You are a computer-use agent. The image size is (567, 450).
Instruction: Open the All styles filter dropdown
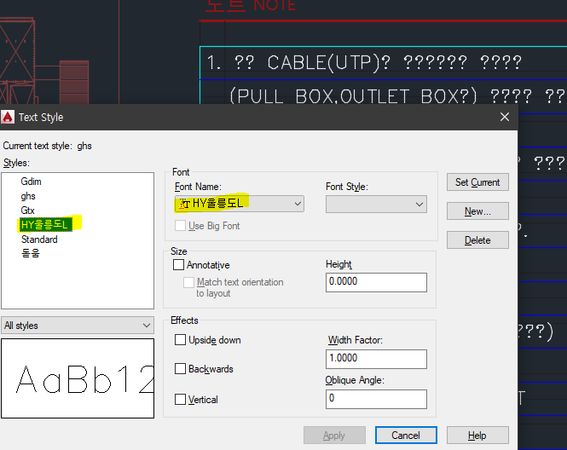tap(78, 326)
